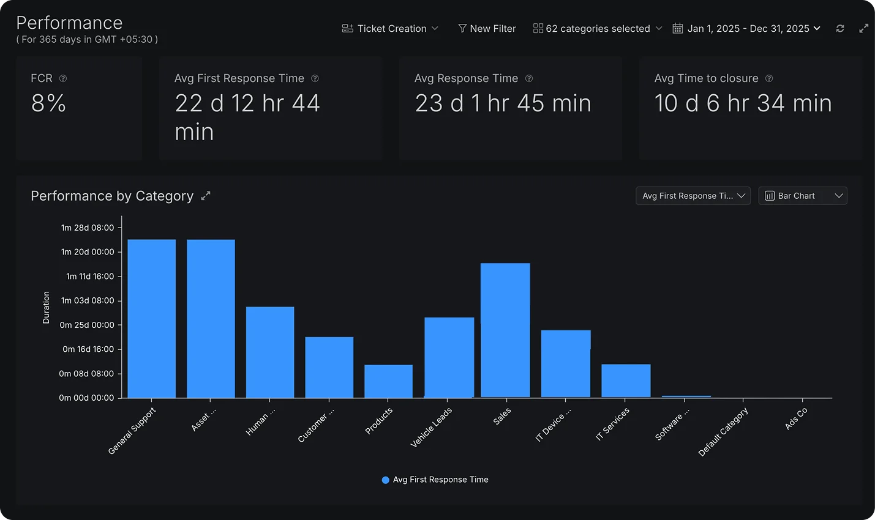Click the Avg Time to closure info icon
Viewport: 875px width, 520px height.
point(769,78)
